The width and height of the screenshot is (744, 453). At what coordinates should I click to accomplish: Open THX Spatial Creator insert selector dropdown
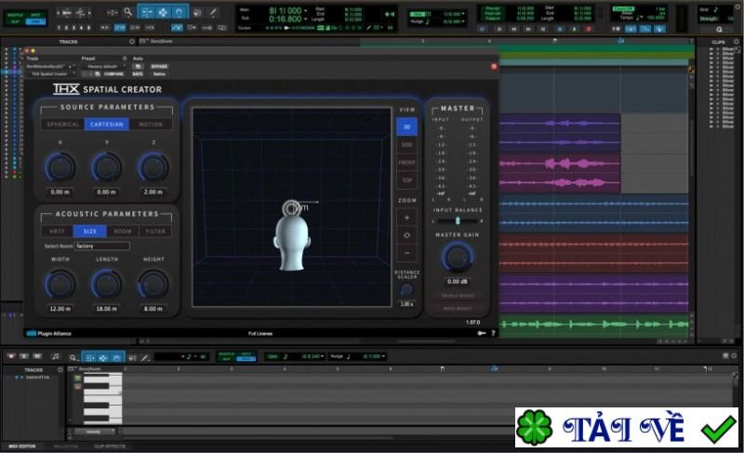(x=50, y=73)
